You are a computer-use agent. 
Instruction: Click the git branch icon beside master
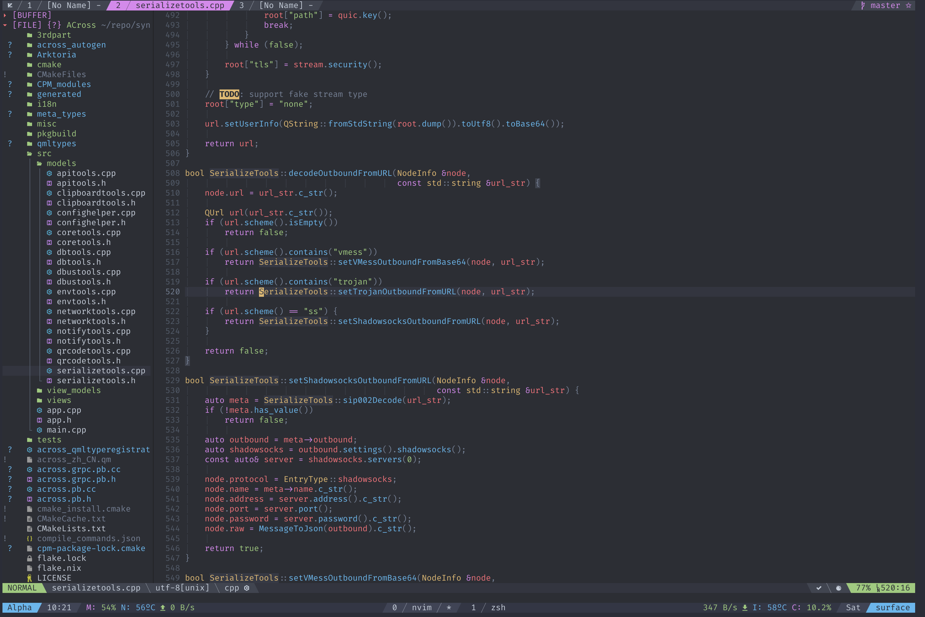(x=863, y=6)
